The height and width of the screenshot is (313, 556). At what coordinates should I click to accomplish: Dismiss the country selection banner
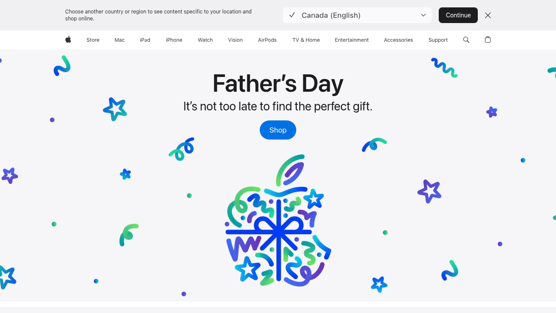(488, 15)
